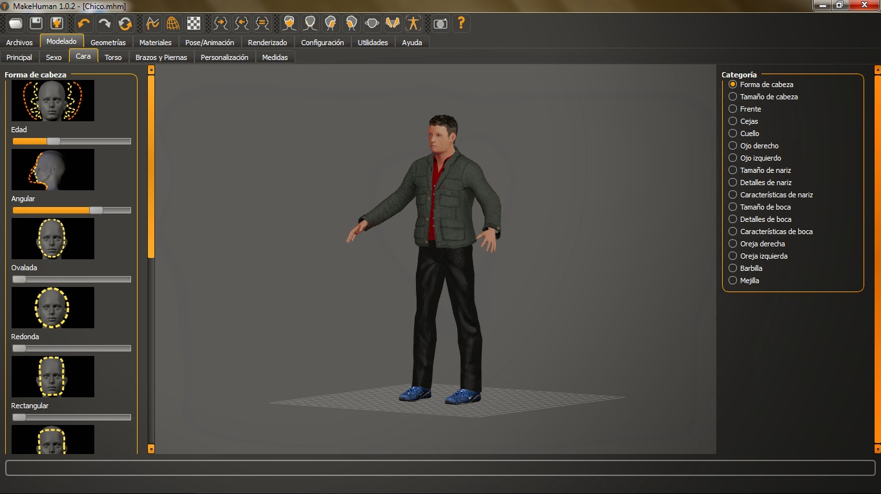Click the Redo arrow icon

pyautogui.click(x=105, y=23)
